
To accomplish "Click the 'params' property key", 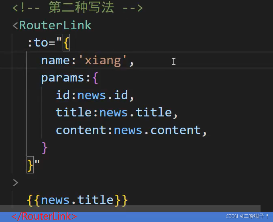I will pyautogui.click(x=63, y=78).
